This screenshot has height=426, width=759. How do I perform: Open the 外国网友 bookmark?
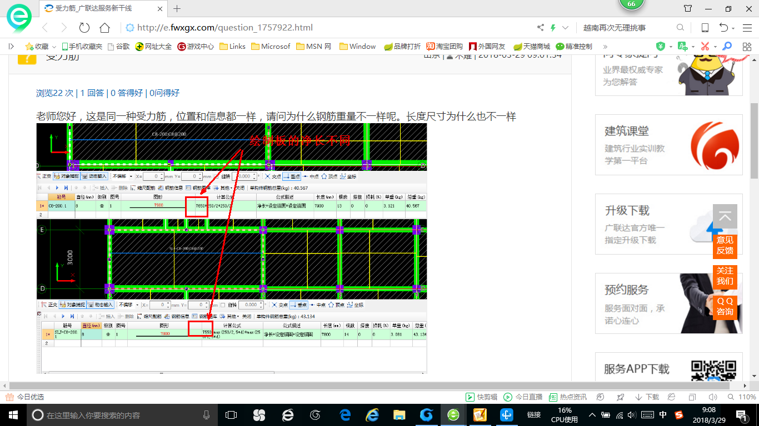click(x=488, y=47)
